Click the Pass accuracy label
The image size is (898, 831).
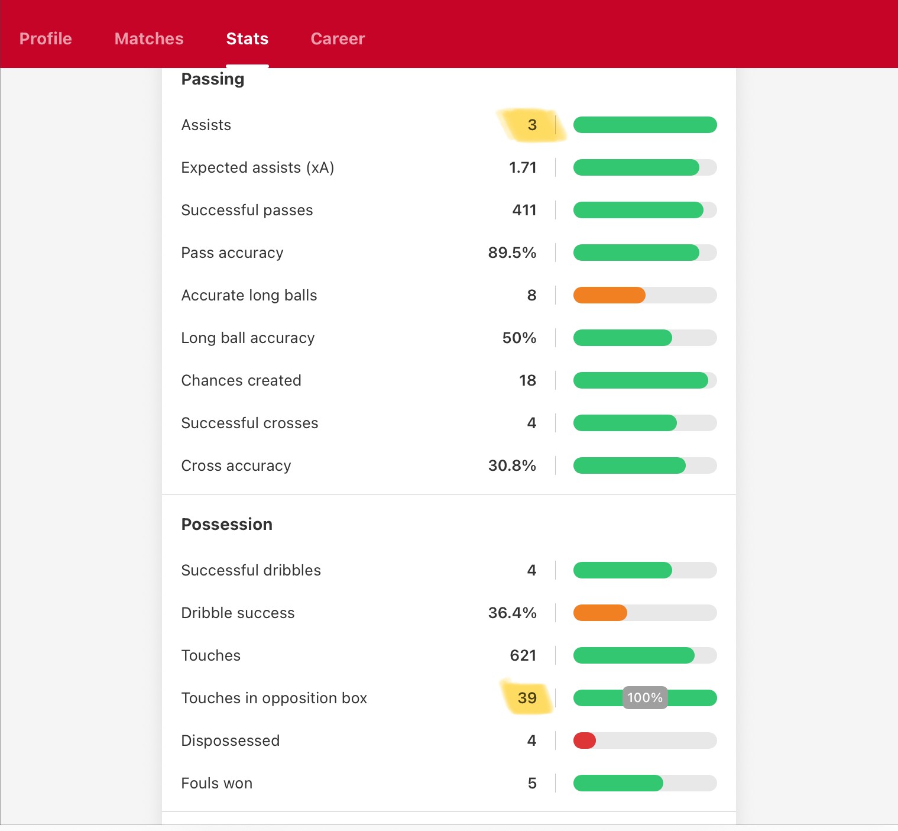[x=232, y=253]
